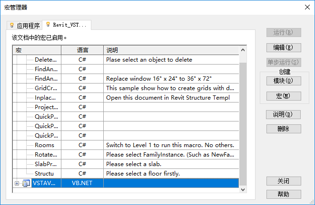
Task: Click the module icon beside VSTAV
Action: [26, 183]
